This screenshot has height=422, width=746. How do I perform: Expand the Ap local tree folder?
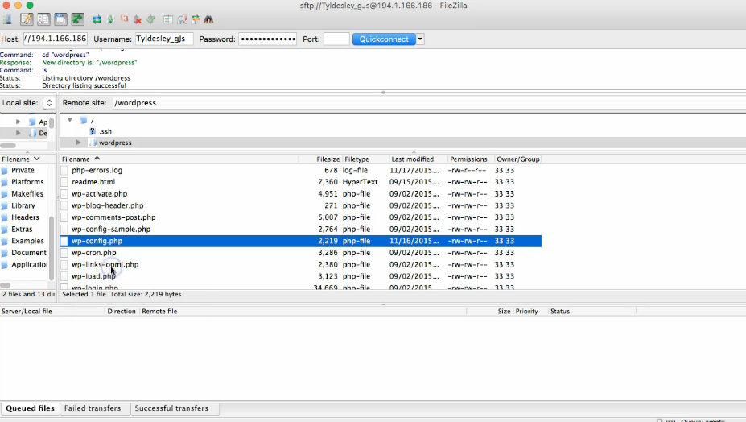[x=18, y=122]
